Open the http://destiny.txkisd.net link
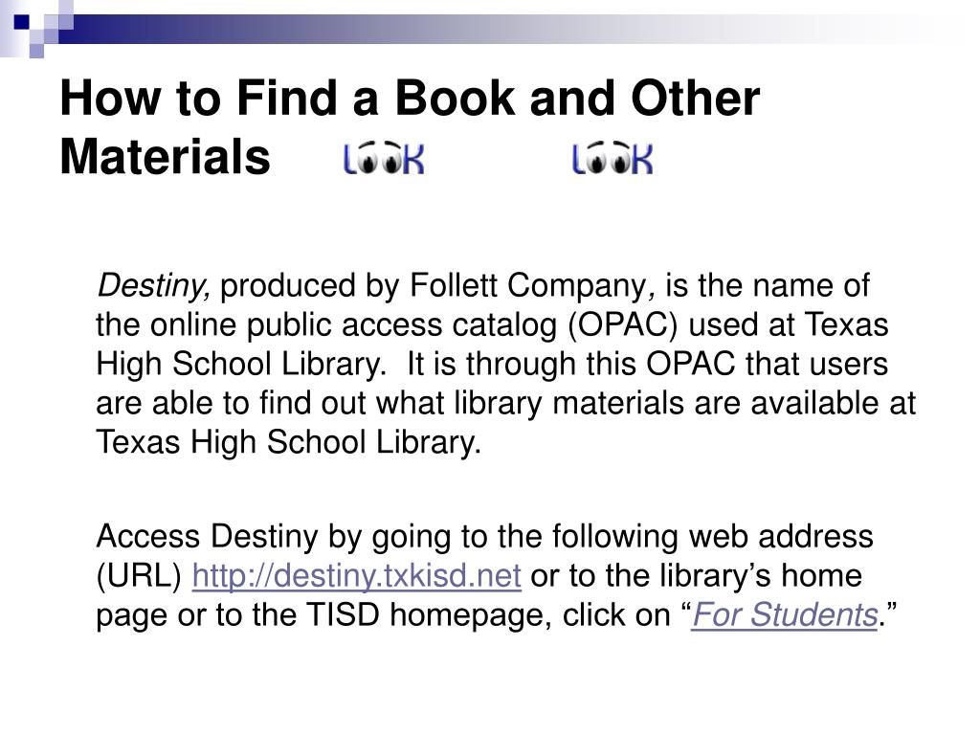 click(356, 575)
